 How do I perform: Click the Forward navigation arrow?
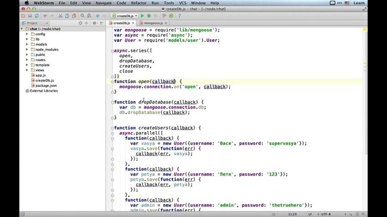click(x=105, y=16)
